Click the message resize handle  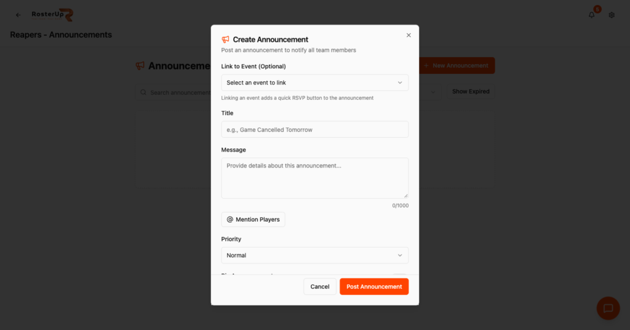(406, 196)
